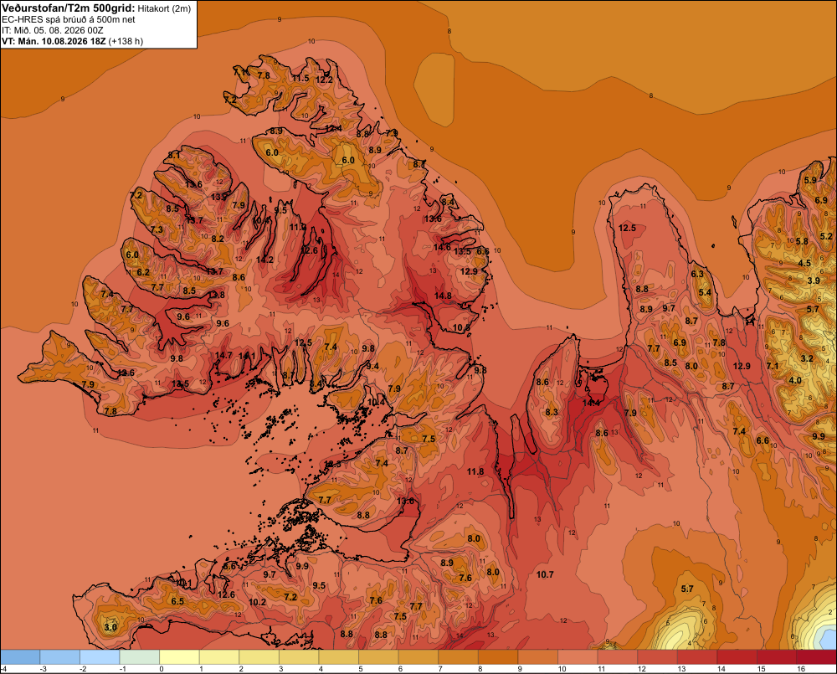Click the legend color right of 16
Screen dimensions: 837x674
click(x=816, y=656)
